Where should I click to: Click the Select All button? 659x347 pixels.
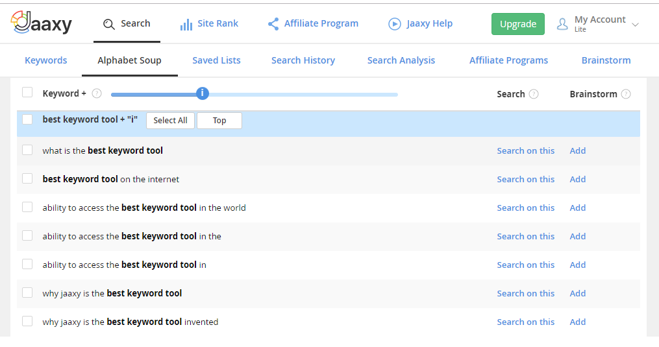[170, 121]
